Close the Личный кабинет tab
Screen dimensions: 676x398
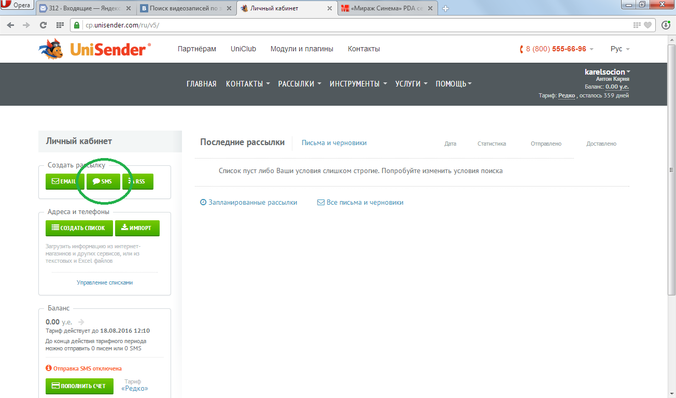[x=330, y=8]
